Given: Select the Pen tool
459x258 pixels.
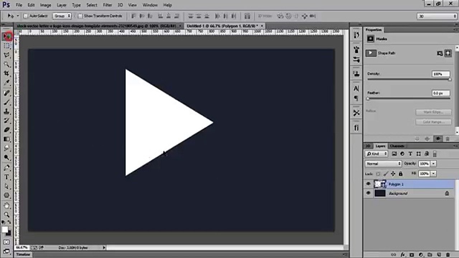Looking at the screenshot, I should (7, 168).
